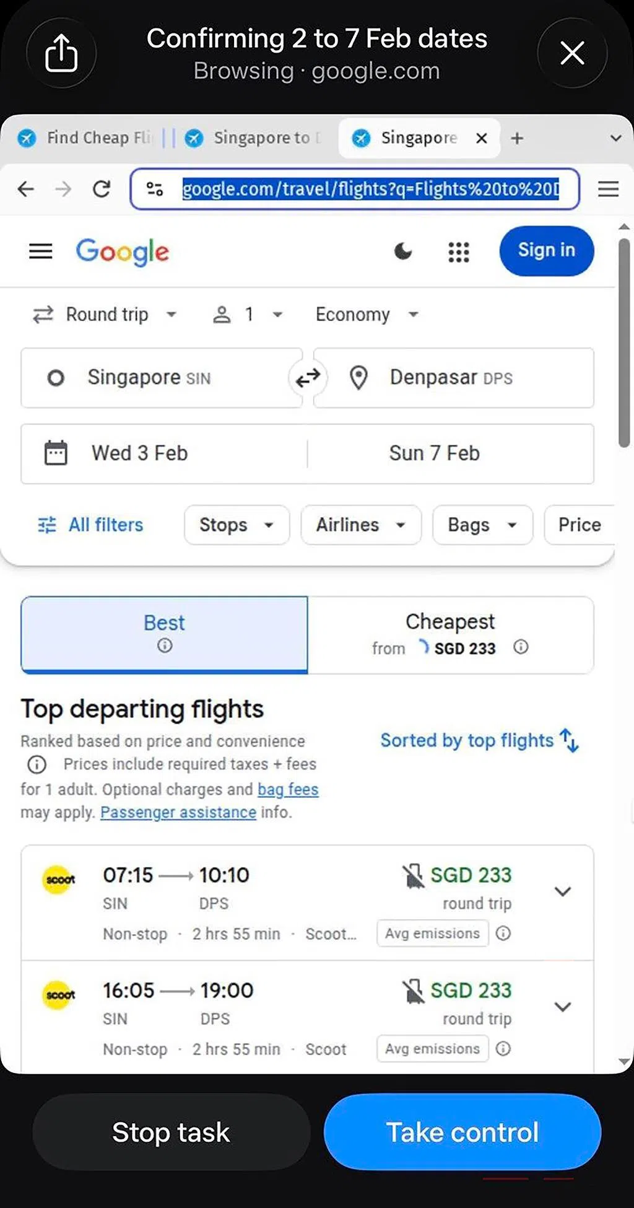The height and width of the screenshot is (1208, 634).
Task: Click the browser reload icon
Action: pyautogui.click(x=102, y=188)
